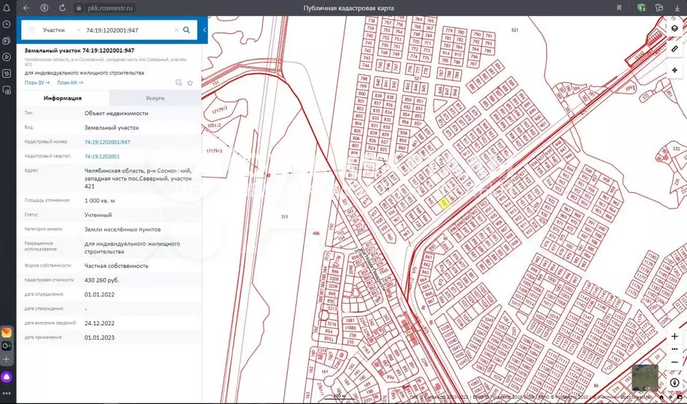Open the tab counter icon showing 13
Image resolution: width=687 pixels, height=404 pixels.
7,74
